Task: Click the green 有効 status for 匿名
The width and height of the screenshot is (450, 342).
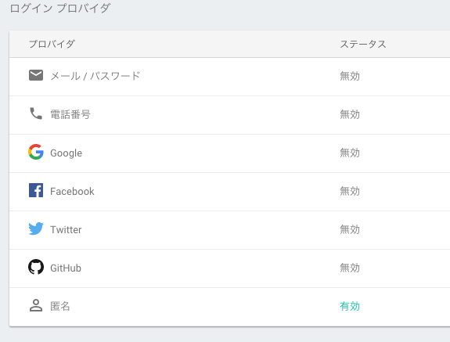Action: click(350, 307)
